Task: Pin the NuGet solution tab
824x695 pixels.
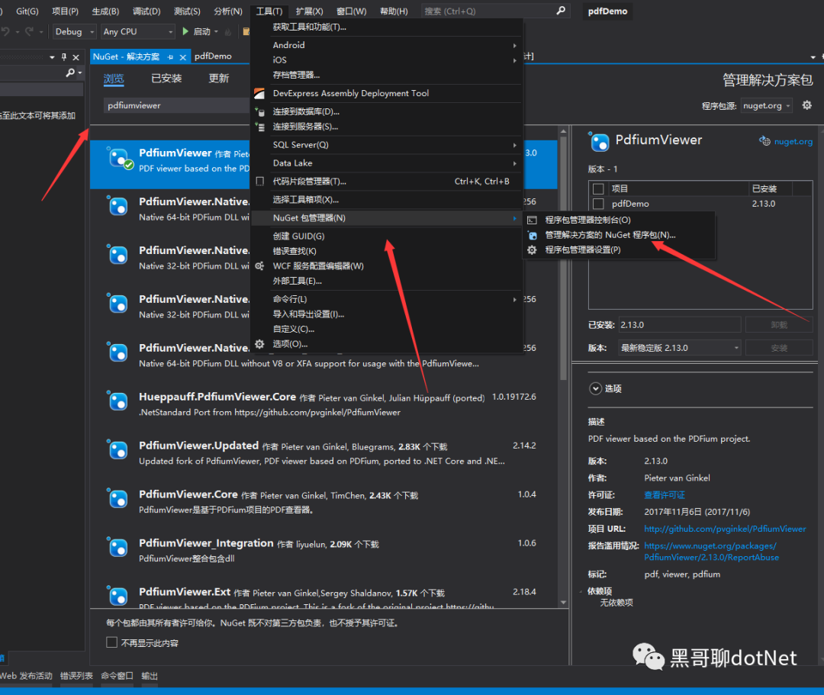Action: coord(170,57)
